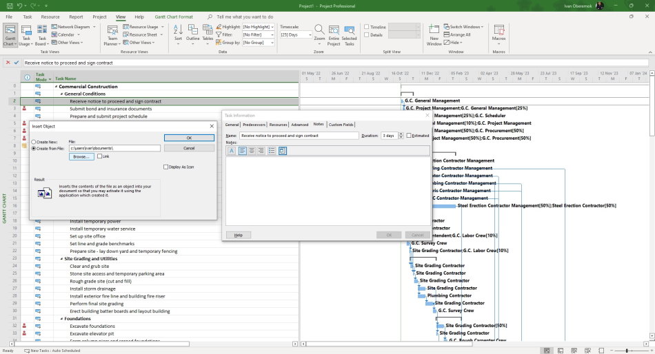This screenshot has height=354, width=655.
Task: Open the Tables tool
Action: (x=208, y=35)
